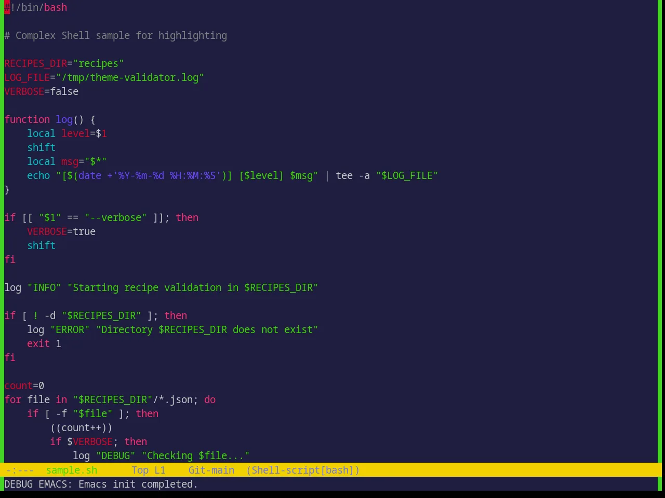This screenshot has height=498, width=665.
Task: Click "Directory $RECIPES_DIR does not exist" string
Action: [x=207, y=329]
